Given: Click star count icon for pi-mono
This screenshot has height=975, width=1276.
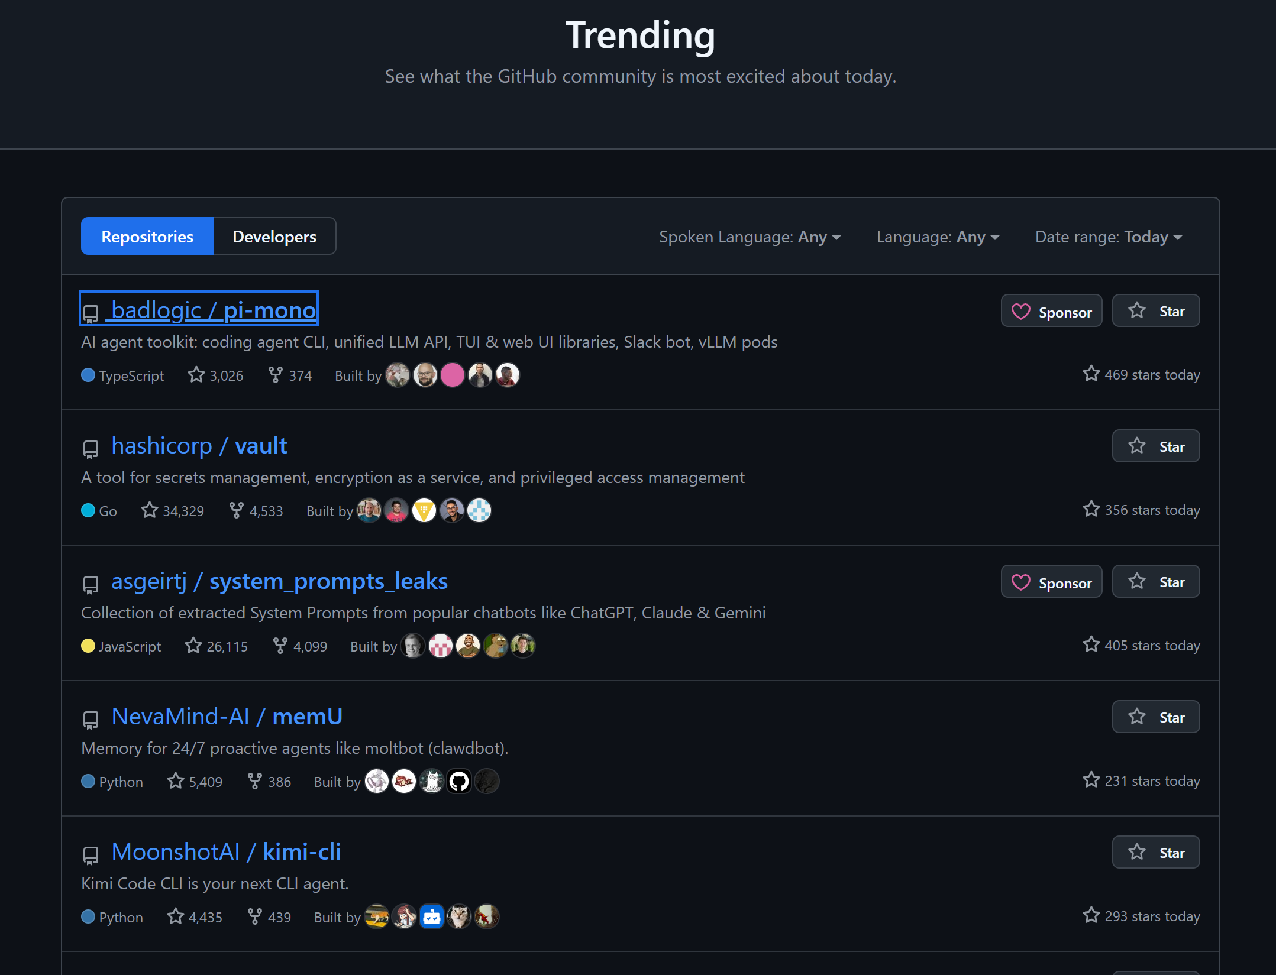Looking at the screenshot, I should [196, 375].
